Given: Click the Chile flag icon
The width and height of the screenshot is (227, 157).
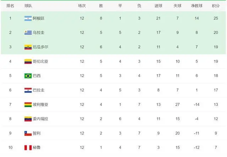Looking at the screenshot, I should (28, 133).
